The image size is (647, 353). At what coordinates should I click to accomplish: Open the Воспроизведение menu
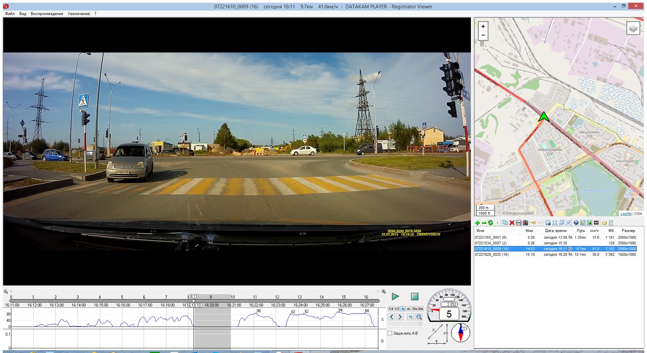47,14
